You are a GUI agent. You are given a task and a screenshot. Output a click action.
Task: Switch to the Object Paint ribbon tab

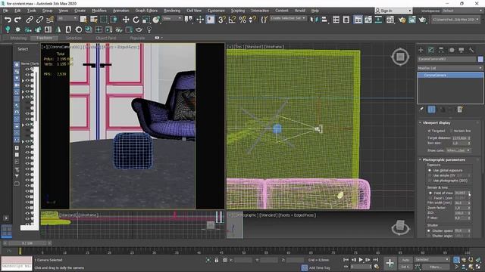pyautogui.click(x=106, y=38)
